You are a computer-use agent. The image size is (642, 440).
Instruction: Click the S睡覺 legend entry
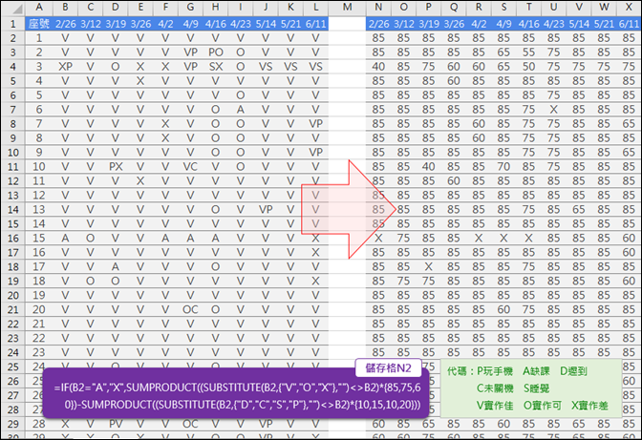pos(536,388)
